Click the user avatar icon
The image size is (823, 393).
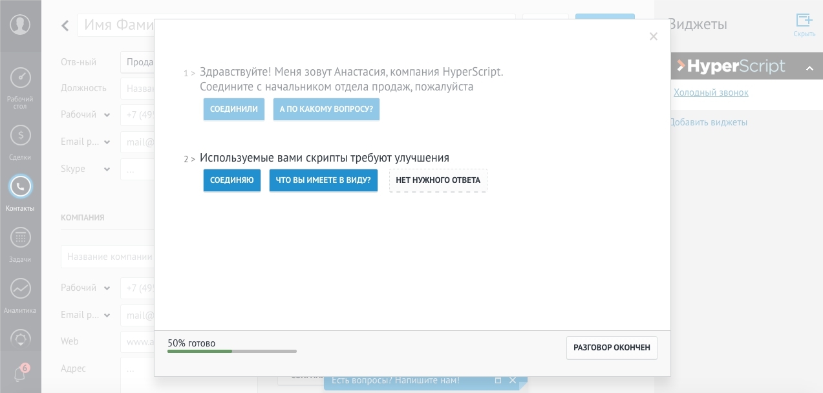tap(20, 25)
